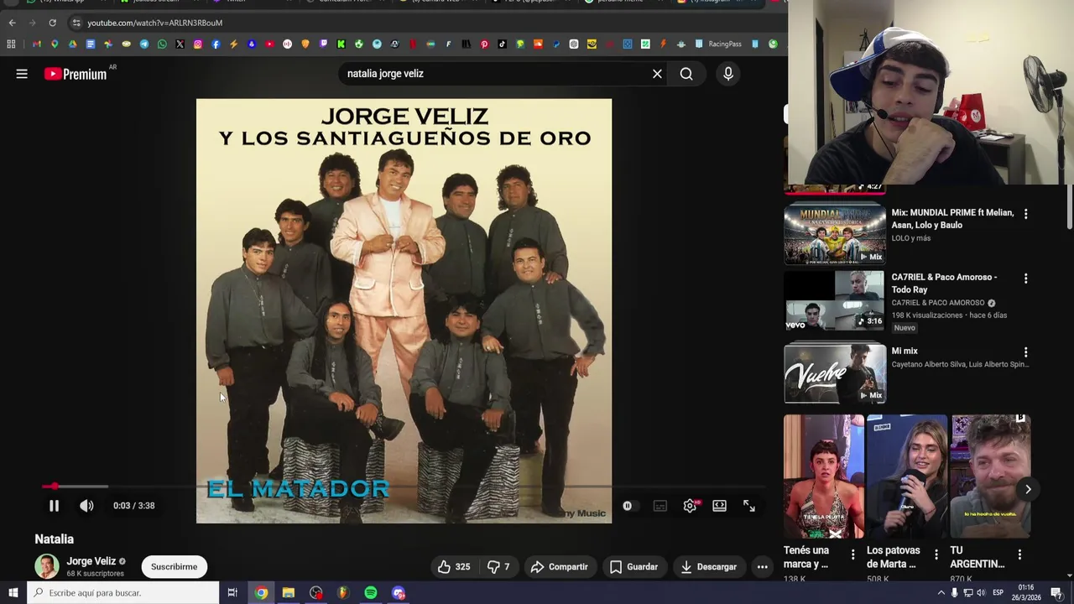Viewport: 1074px width, 604px height.
Task: Subscribe with the Suscribirme button
Action: 175,567
